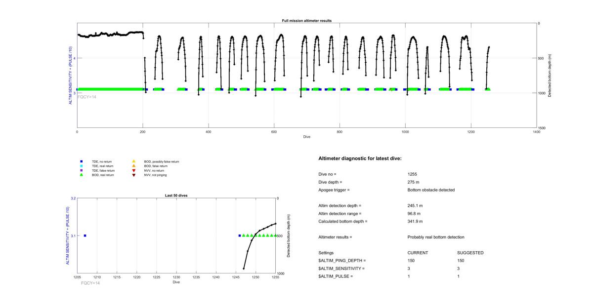The height and width of the screenshot is (307, 593).
Task: Click the y-axis tick label 3.2 on the last 50 dives chart
Action: click(73, 198)
